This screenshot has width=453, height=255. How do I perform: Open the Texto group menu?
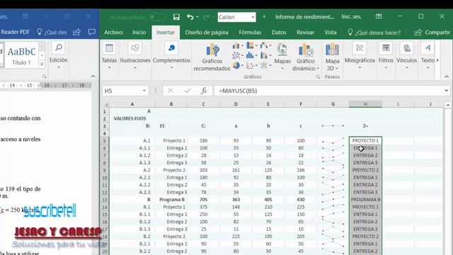click(x=428, y=56)
